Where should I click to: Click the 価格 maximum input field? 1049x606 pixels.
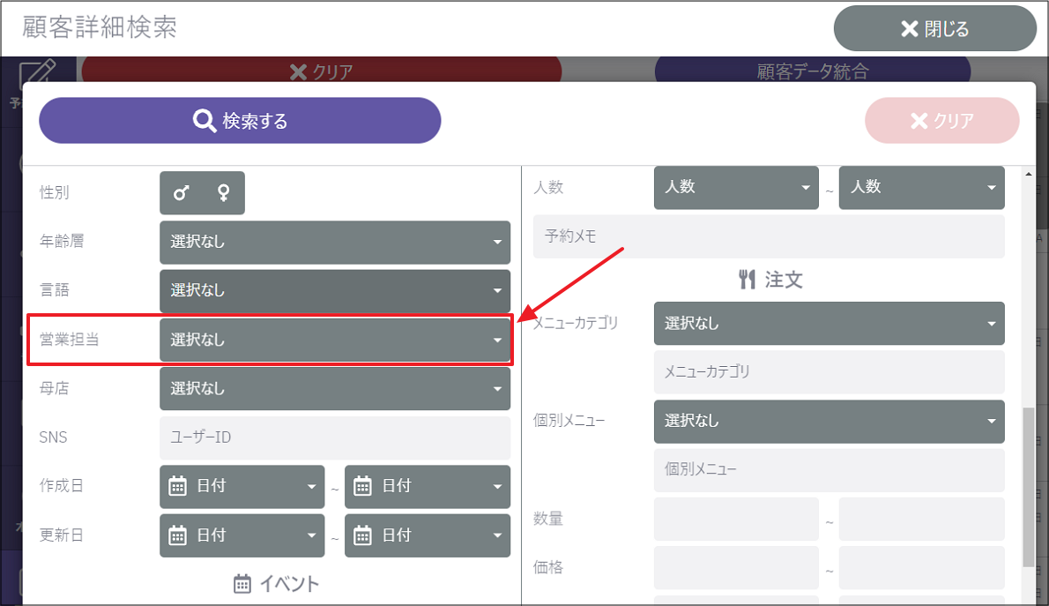coord(922,568)
